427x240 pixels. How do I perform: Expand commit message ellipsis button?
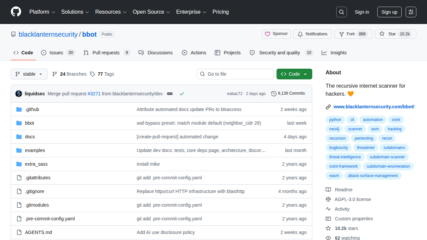pos(170,94)
